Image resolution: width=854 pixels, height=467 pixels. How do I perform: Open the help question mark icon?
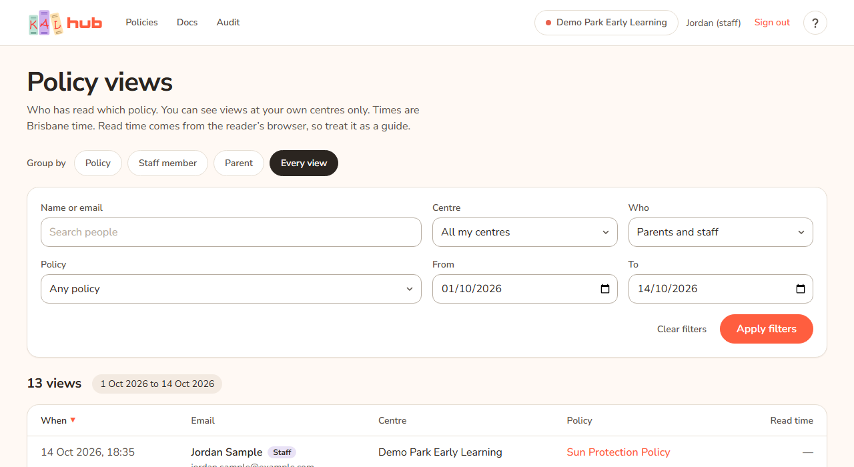point(815,23)
